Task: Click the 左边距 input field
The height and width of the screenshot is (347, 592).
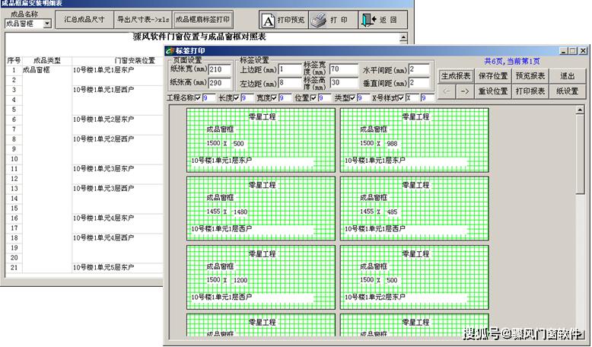Action: tap(290, 83)
